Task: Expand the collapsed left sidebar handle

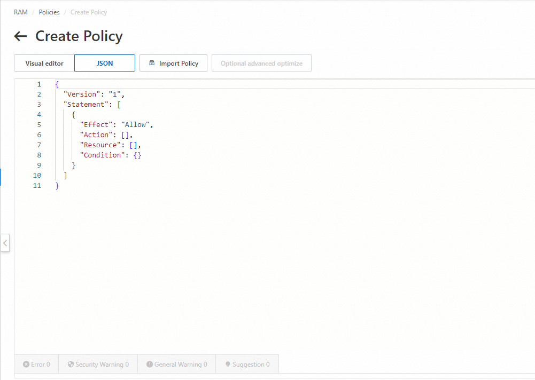Action: point(5,243)
